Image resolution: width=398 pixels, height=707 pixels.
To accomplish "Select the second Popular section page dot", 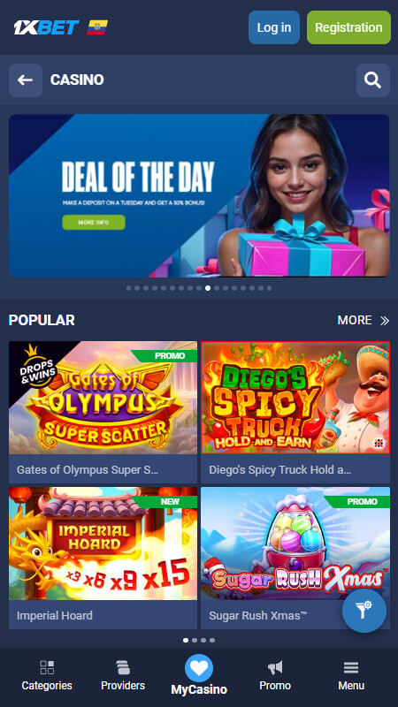I will [195, 640].
